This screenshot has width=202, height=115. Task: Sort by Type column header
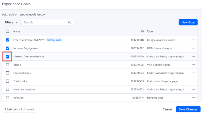point(150,31)
